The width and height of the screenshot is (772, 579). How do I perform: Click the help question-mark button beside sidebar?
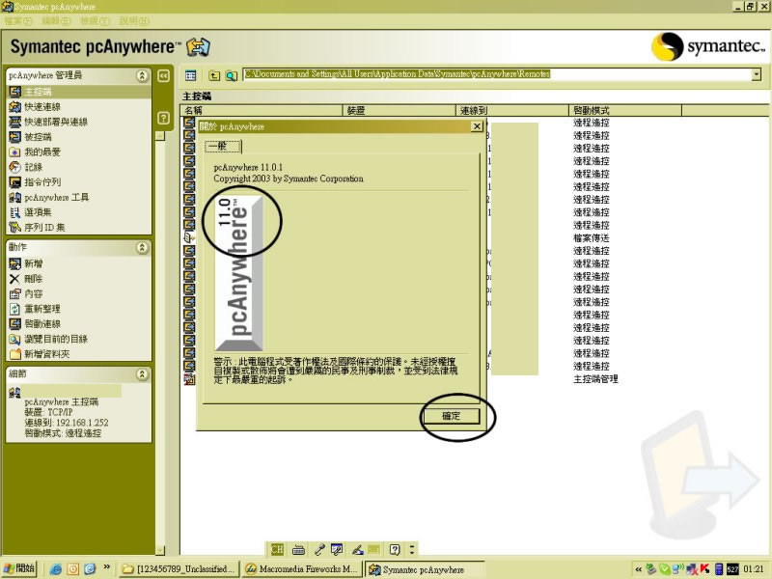pos(163,118)
